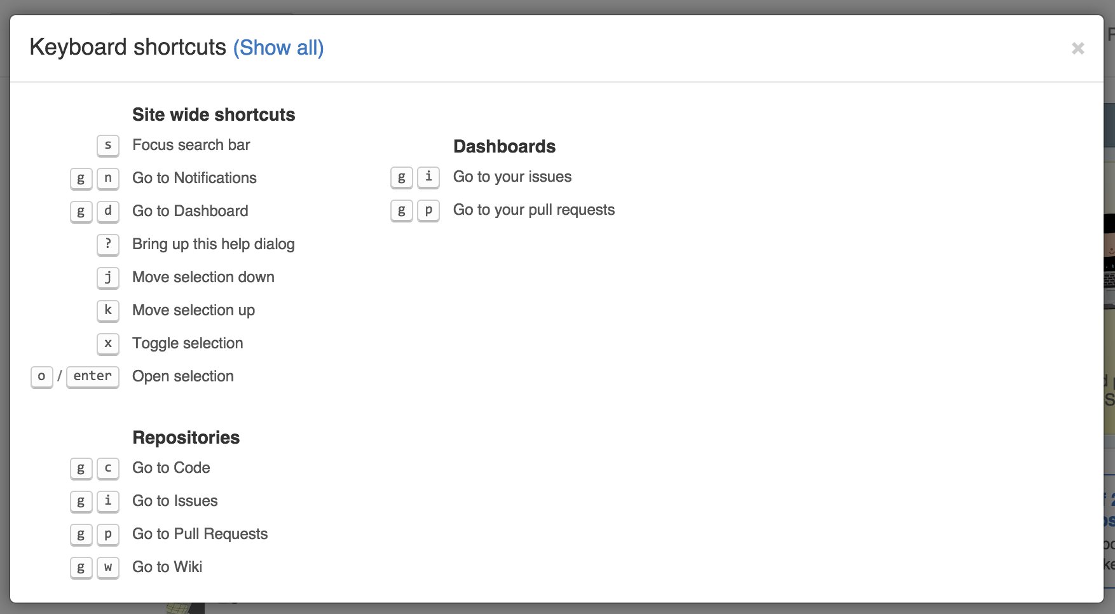Click the 'g' key beside Go to Notifications
The image size is (1115, 614).
(x=81, y=179)
